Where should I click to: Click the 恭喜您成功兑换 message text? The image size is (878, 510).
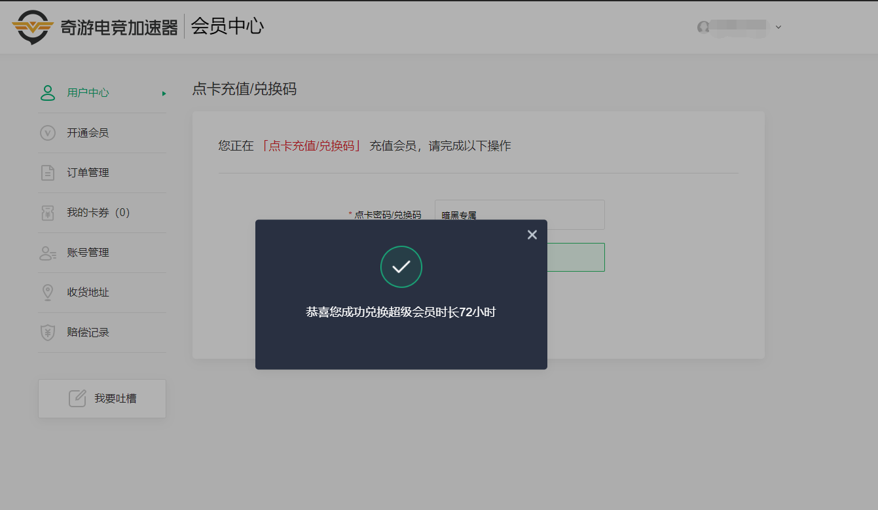pyautogui.click(x=401, y=312)
